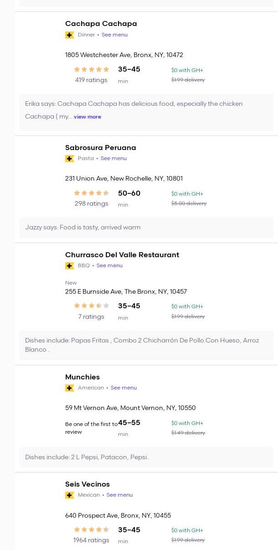This screenshot has height=550, width=278.
Task: Open See menu for Churrasco Del Valle
Action: click(109, 265)
